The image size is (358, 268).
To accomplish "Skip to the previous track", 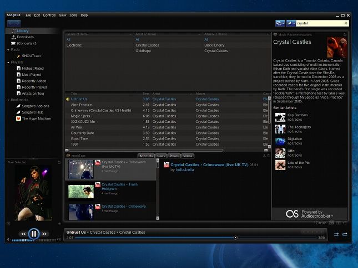I will tap(23, 234).
